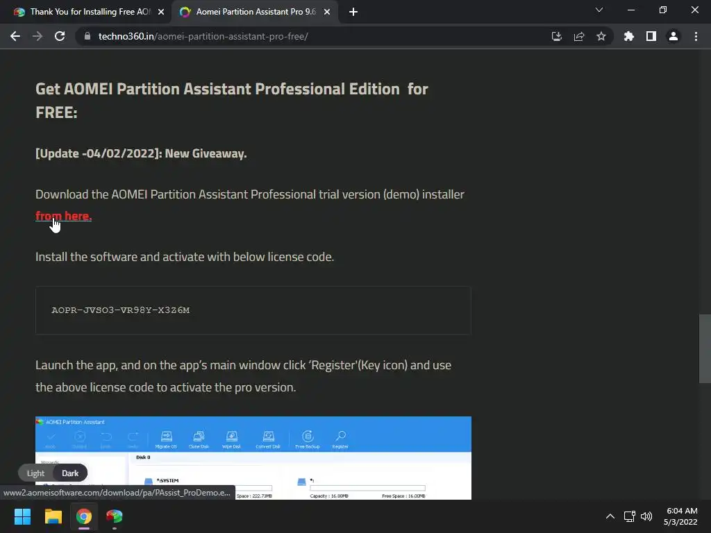Click the install/download page icon in address bar
711x533 pixels.
click(556, 36)
